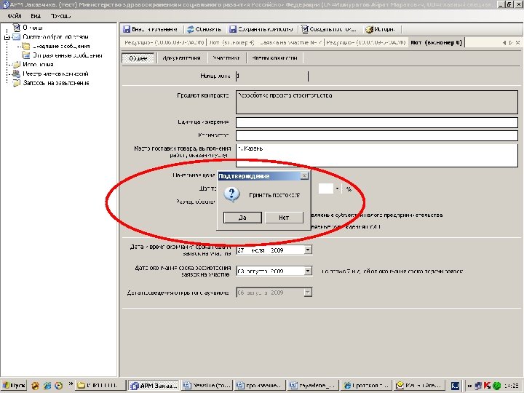Click the Internet Explorer quick launch icon

point(47,386)
